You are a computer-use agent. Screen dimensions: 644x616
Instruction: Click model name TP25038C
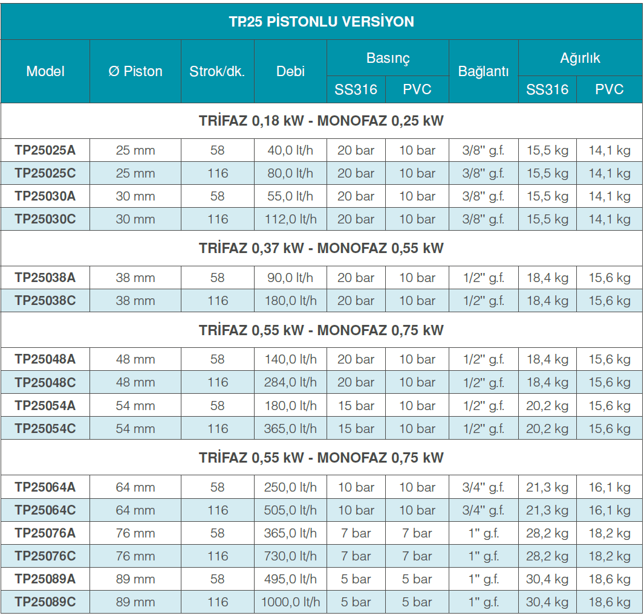coord(45,301)
